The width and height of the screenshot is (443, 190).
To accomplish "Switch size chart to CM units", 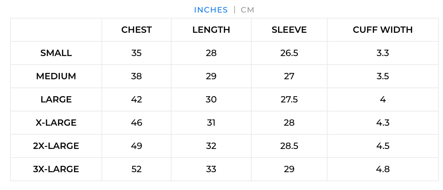I will tap(247, 10).
